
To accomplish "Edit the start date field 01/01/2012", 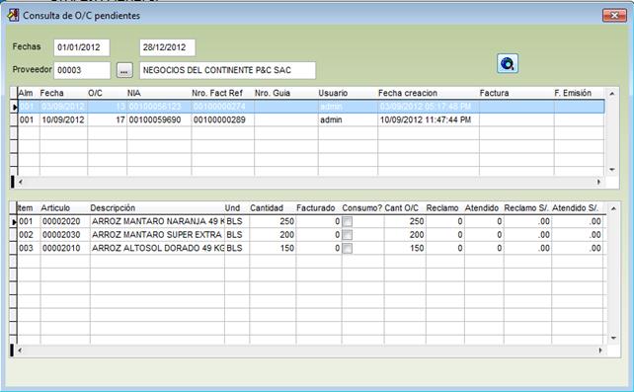I will 82,47.
